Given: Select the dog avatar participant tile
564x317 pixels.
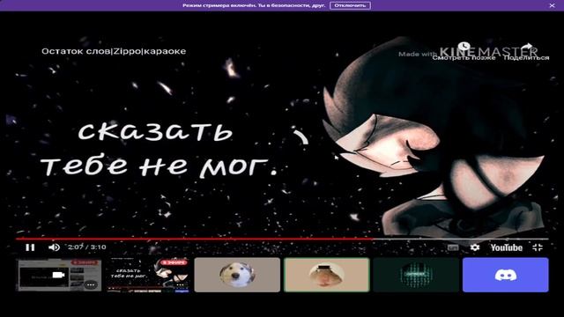Looking at the screenshot, I should tap(237, 275).
